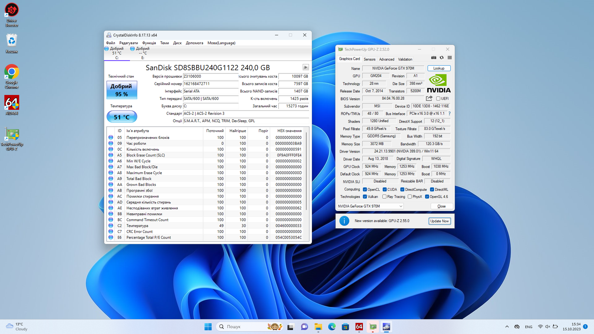
Task: Click the GPU-Z Close button
Action: (441, 206)
